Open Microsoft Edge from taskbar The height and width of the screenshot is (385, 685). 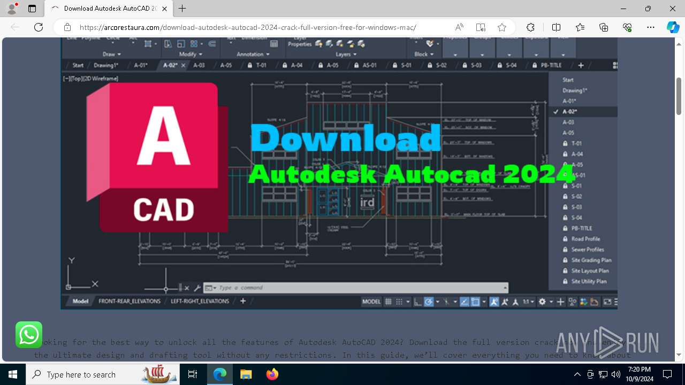click(x=220, y=374)
